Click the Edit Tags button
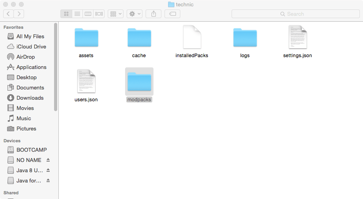Image resolution: width=363 pixels, height=199 pixels. (x=172, y=14)
